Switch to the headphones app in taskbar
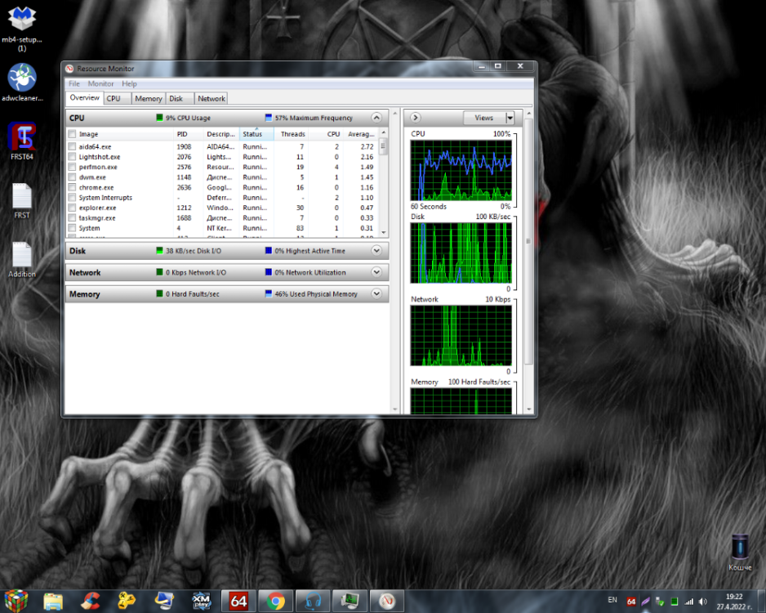Screen dimensions: 766x613 pos(313,601)
